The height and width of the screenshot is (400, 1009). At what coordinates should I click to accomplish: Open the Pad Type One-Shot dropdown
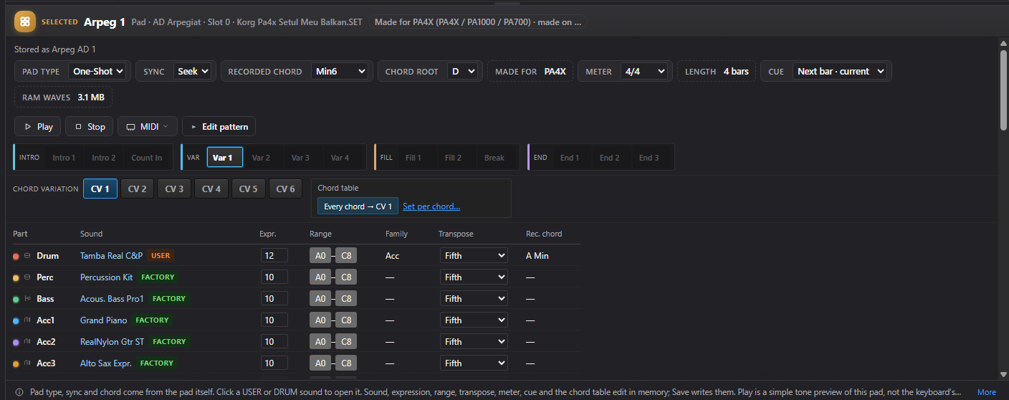coord(98,72)
